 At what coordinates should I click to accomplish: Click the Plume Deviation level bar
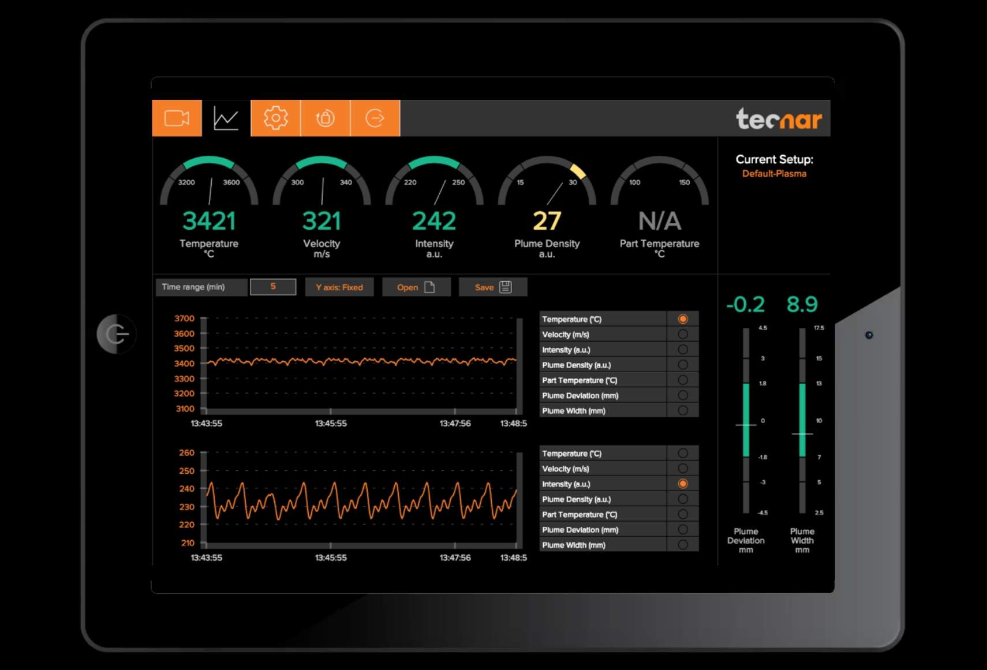tap(747, 421)
